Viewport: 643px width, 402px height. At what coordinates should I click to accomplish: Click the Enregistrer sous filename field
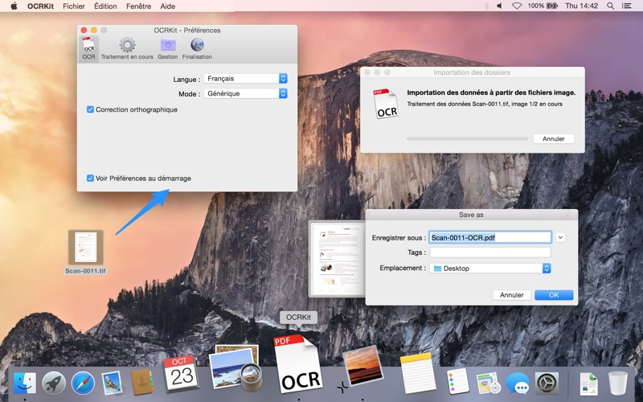[x=490, y=237]
